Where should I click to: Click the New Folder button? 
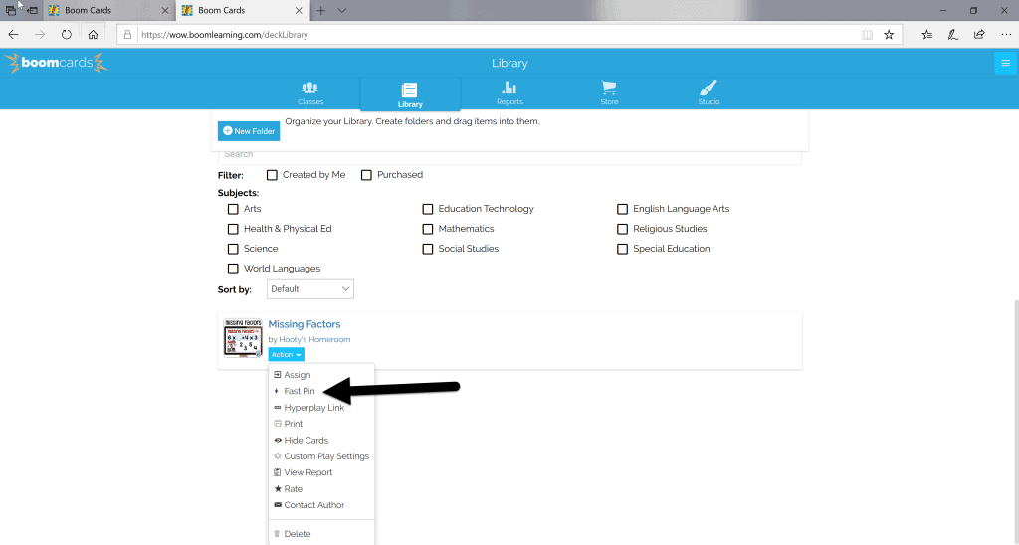[249, 131]
